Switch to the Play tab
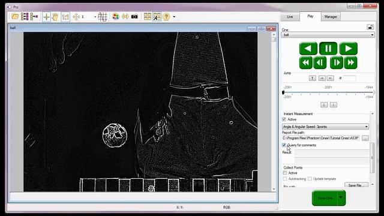 pyautogui.click(x=310, y=16)
